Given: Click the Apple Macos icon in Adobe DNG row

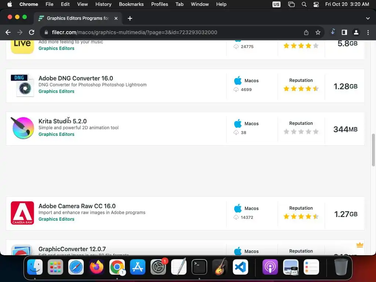Looking at the screenshot, I should (x=238, y=80).
